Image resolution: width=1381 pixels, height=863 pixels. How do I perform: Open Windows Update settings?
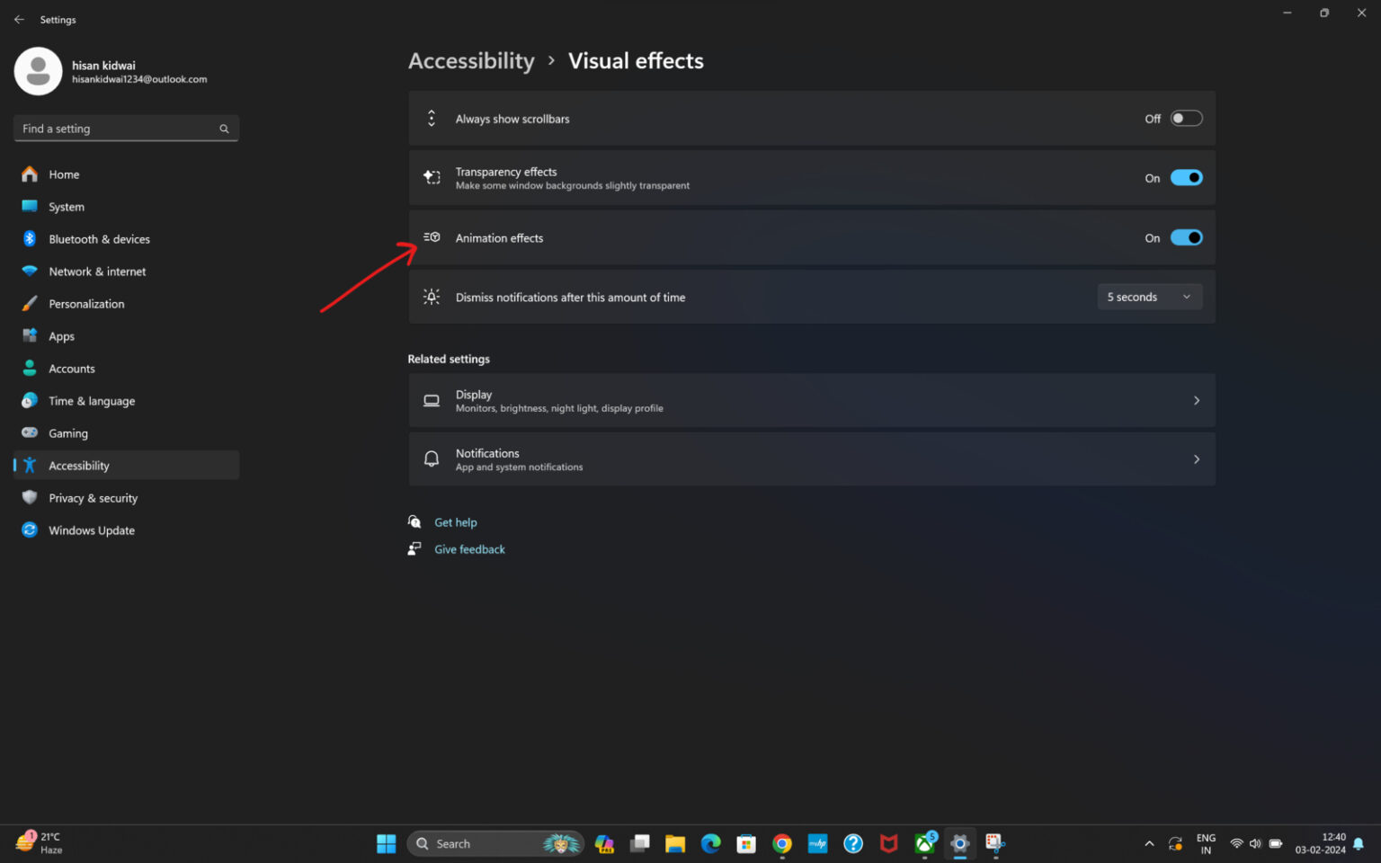tap(91, 529)
